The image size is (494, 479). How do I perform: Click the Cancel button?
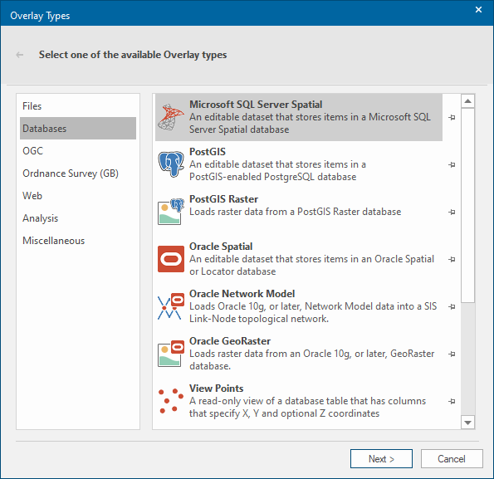[452, 459]
